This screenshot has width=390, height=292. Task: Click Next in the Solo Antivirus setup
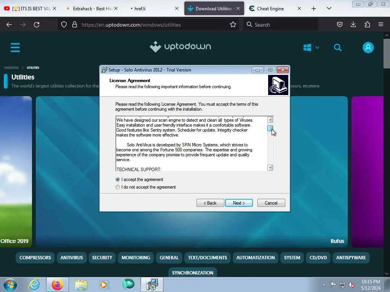tap(239, 203)
